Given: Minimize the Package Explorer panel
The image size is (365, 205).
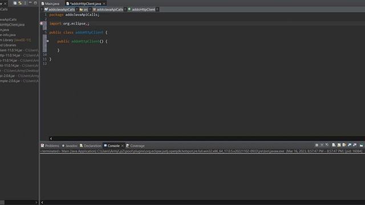Looking at the screenshot, I should pyautogui.click(x=30, y=3).
